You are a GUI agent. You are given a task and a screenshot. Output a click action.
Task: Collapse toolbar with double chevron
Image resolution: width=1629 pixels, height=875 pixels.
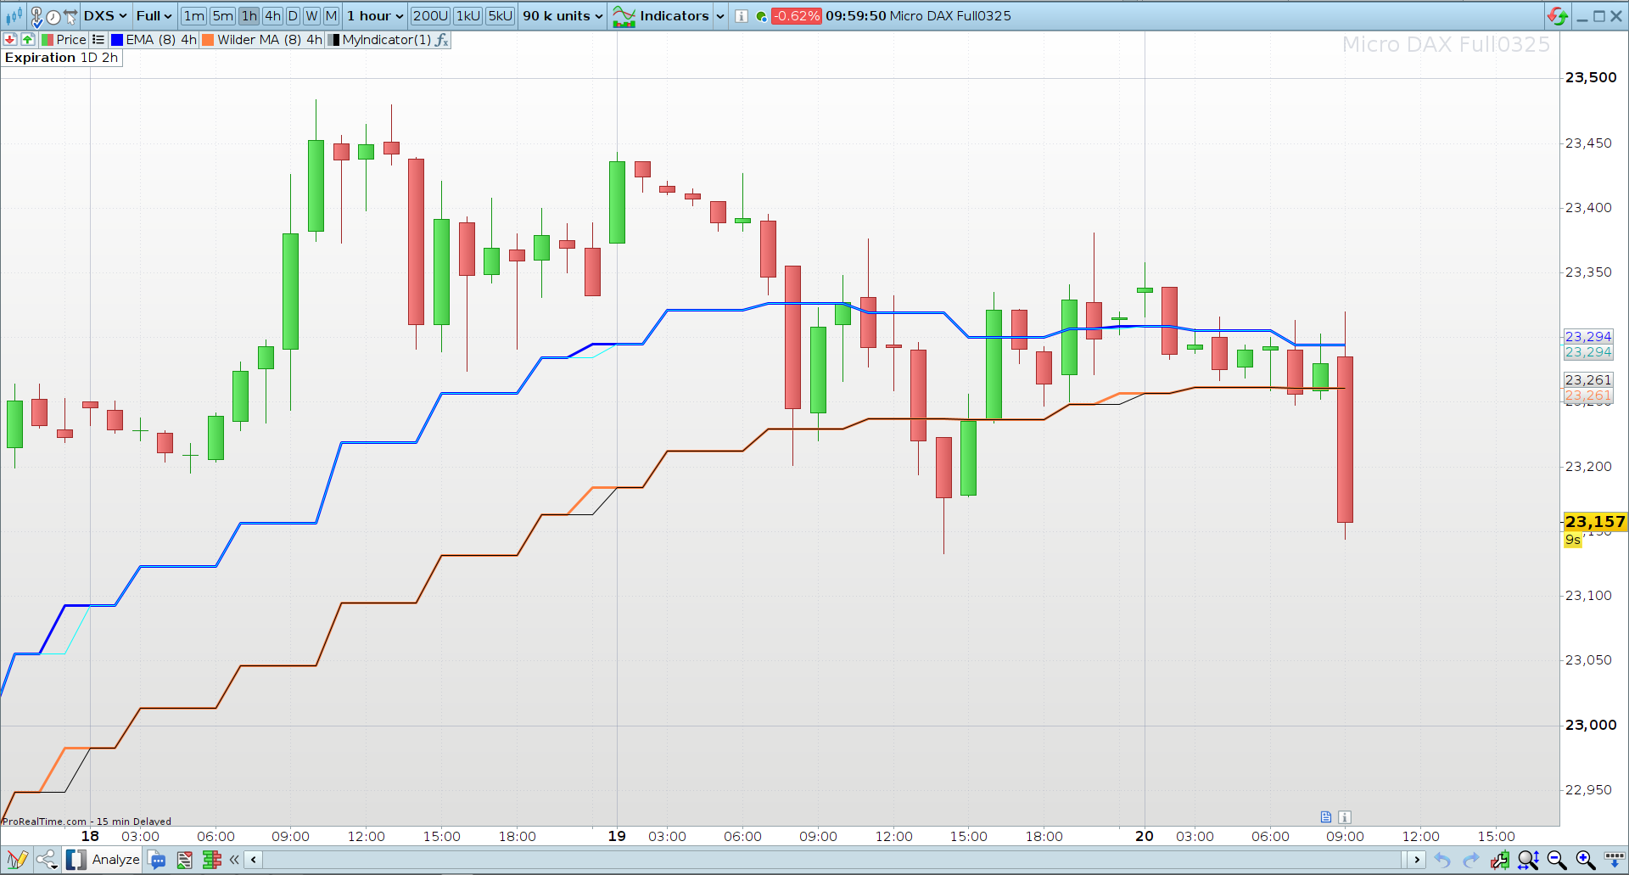[234, 860]
